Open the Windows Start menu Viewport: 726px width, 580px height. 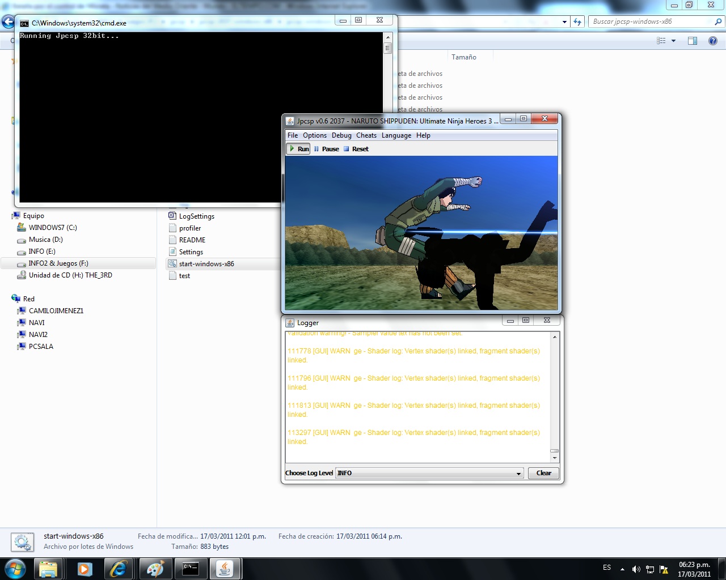tap(14, 568)
